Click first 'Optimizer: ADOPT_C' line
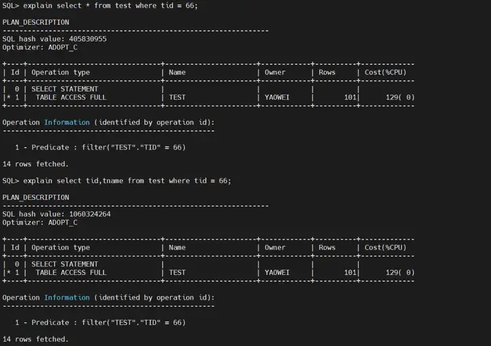 40,47
